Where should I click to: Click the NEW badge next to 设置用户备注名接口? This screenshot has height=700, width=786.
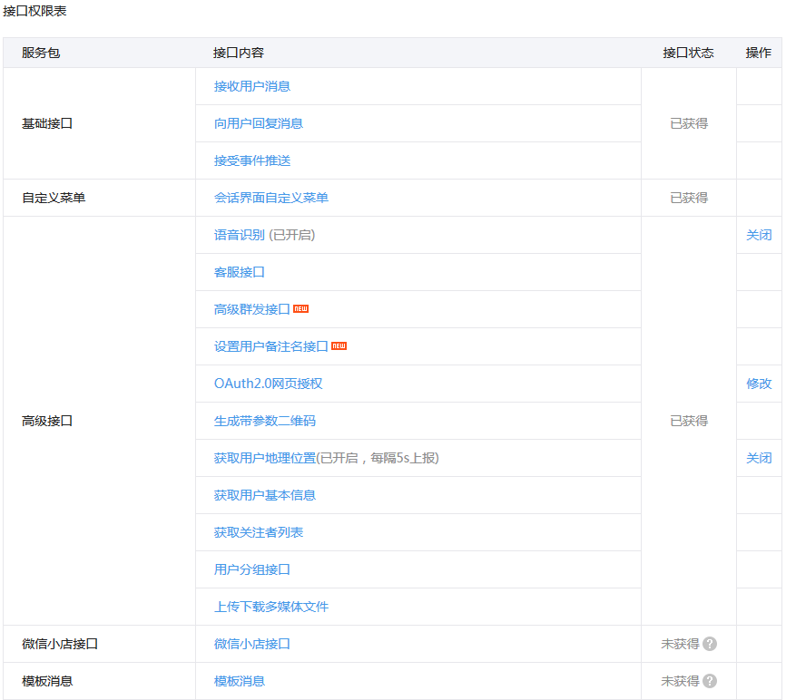[x=339, y=346]
